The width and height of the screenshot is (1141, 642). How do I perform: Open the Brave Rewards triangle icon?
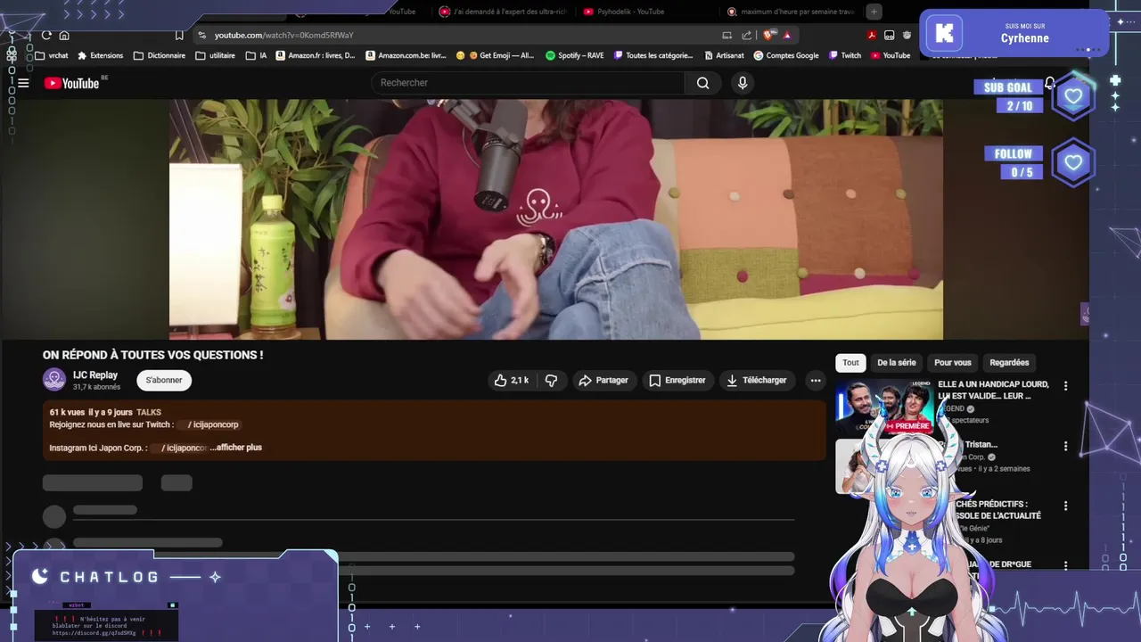[786, 35]
